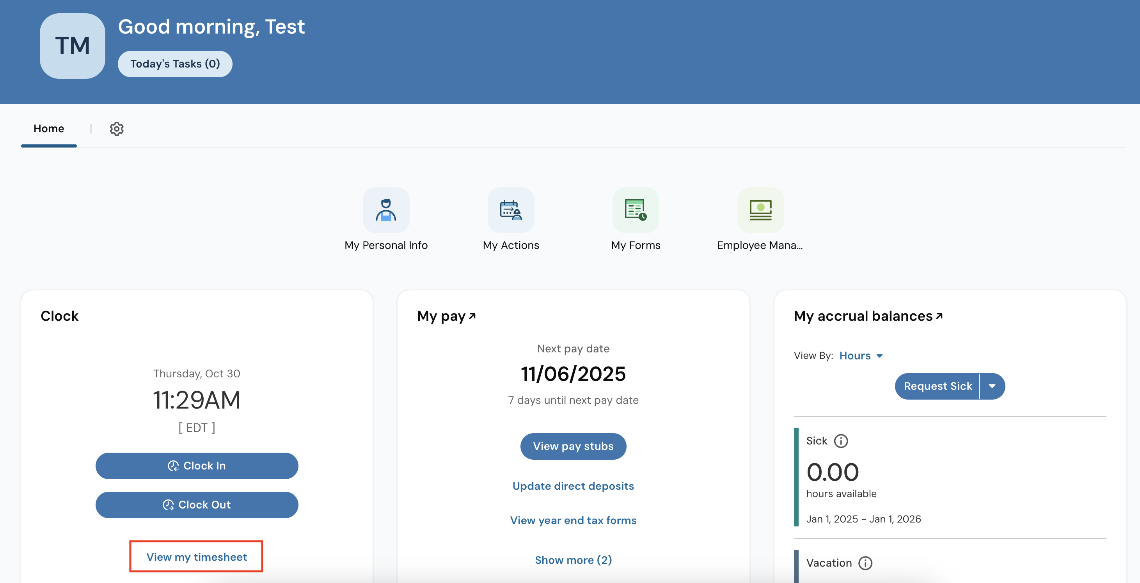Click the Vacation info icon
This screenshot has width=1140, height=583.
click(865, 563)
